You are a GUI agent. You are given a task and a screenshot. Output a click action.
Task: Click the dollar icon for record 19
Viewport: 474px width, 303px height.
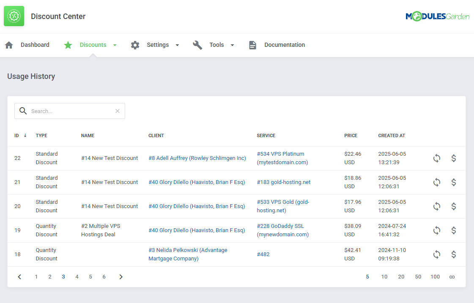[x=453, y=230]
